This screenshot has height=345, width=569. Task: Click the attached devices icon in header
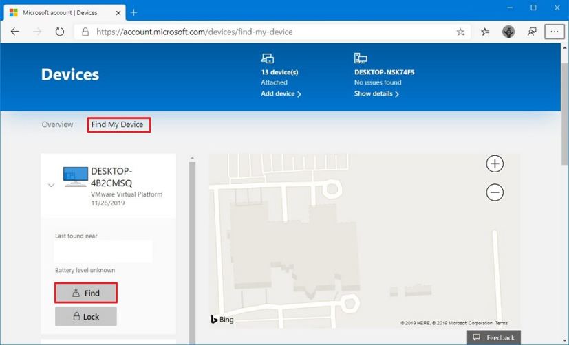(x=268, y=58)
